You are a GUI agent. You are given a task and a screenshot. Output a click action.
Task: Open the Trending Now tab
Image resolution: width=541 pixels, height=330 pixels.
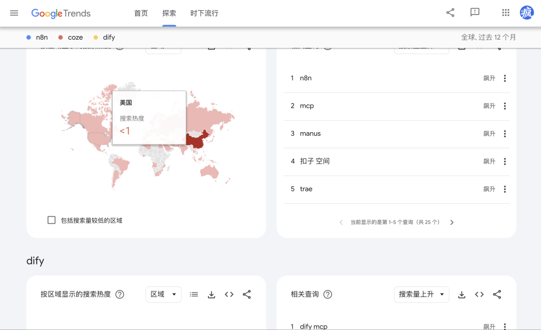coord(204,13)
